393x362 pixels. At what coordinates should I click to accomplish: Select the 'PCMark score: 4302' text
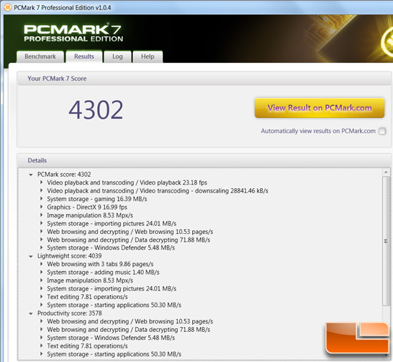pyautogui.click(x=64, y=175)
